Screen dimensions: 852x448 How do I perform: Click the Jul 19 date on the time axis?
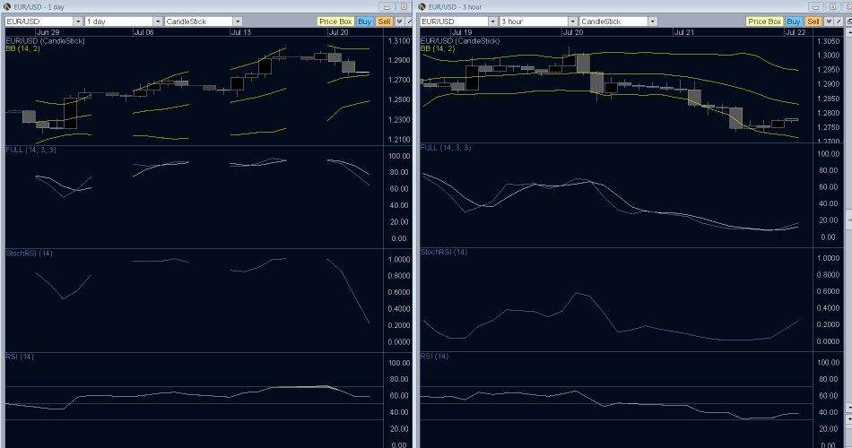(462, 32)
